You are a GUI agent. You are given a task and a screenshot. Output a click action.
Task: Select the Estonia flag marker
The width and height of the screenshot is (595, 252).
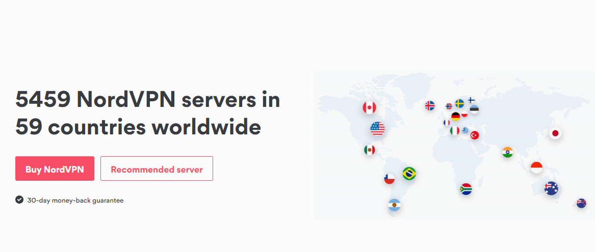pyautogui.click(x=474, y=109)
